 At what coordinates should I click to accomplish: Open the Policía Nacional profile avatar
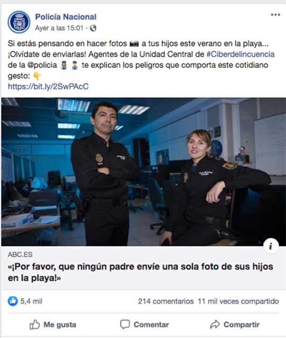coord(19,22)
